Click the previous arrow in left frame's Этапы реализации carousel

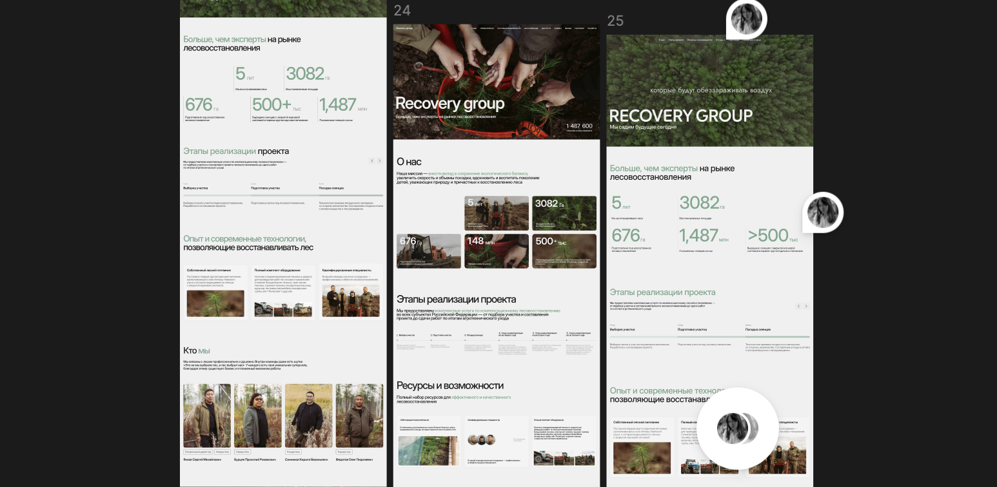(372, 160)
